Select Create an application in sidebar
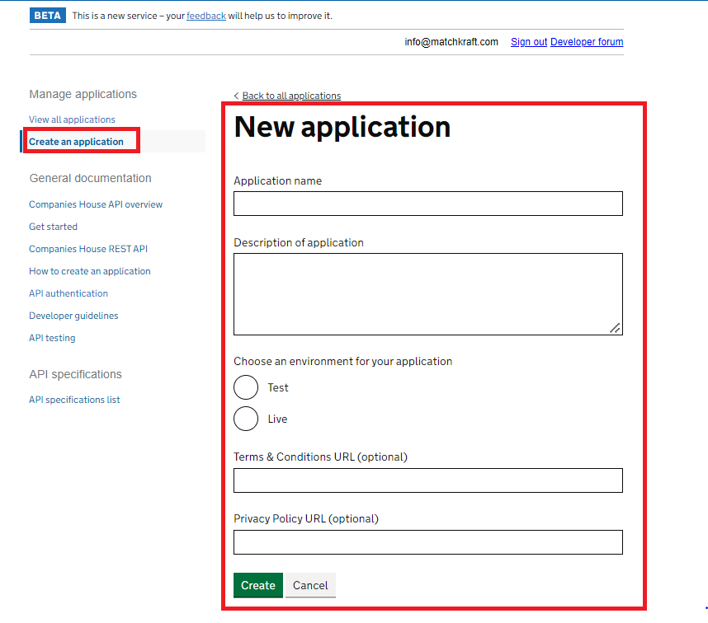Image resolution: width=708 pixels, height=623 pixels. [x=76, y=142]
